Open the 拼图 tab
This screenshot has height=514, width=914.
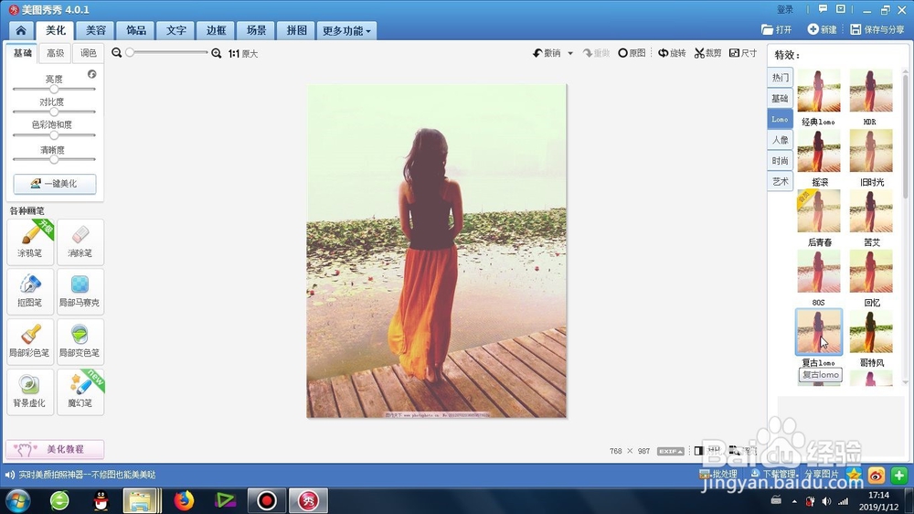coord(296,30)
